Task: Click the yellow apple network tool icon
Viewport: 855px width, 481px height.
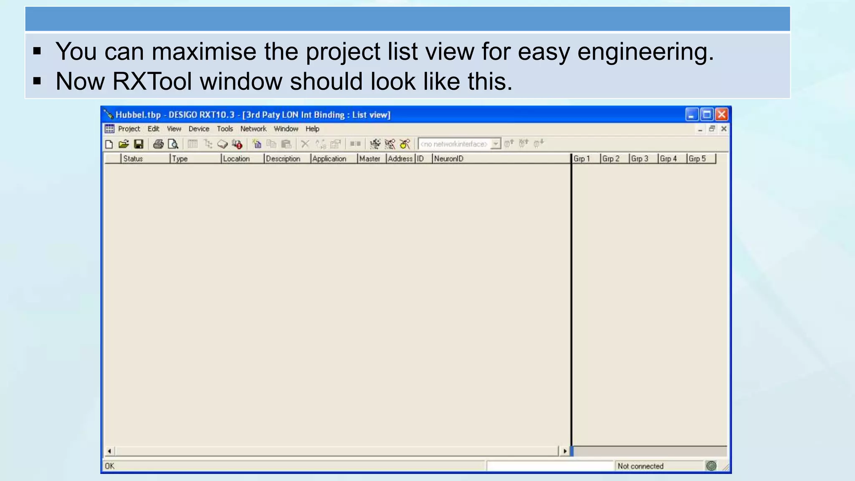Action: click(x=405, y=144)
